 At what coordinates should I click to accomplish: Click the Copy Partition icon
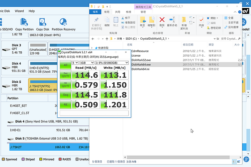point(24,22)
